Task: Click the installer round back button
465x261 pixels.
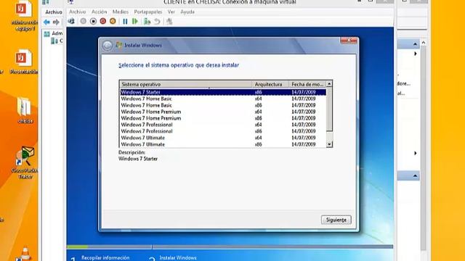Action: click(x=108, y=46)
